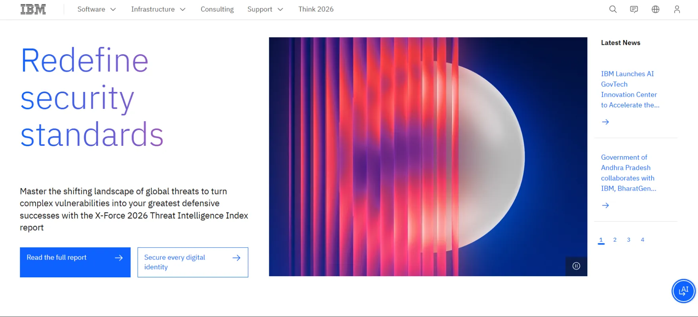Open the globe language selector icon
The height and width of the screenshot is (317, 698).
click(x=656, y=9)
